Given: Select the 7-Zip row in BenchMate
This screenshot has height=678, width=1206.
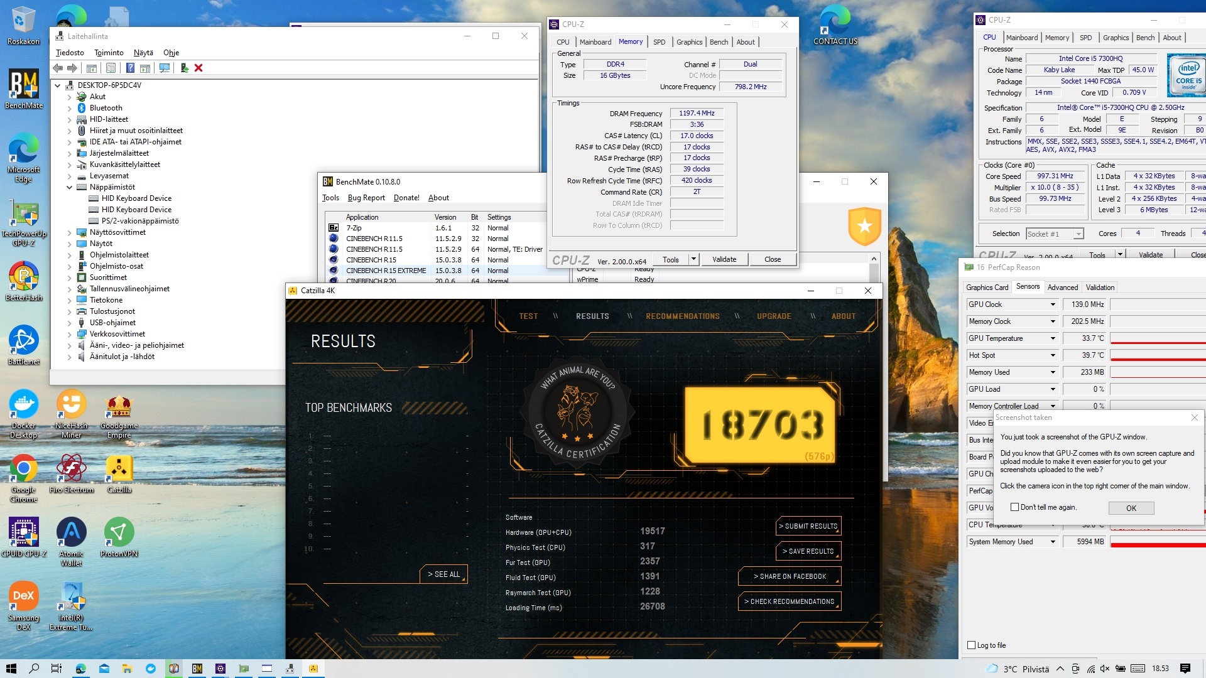Looking at the screenshot, I should pos(435,228).
